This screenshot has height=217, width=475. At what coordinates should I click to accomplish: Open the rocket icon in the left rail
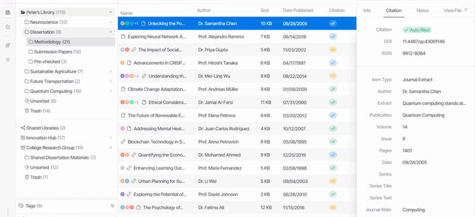[x=8, y=45]
